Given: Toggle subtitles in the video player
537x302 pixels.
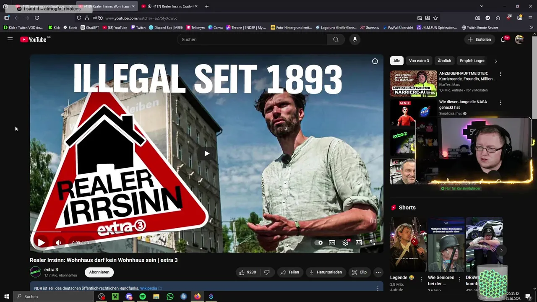Looking at the screenshot, I should click(332, 242).
